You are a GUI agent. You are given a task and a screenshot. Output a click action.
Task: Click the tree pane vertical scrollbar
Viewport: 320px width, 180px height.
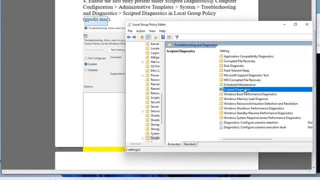pos(162,108)
